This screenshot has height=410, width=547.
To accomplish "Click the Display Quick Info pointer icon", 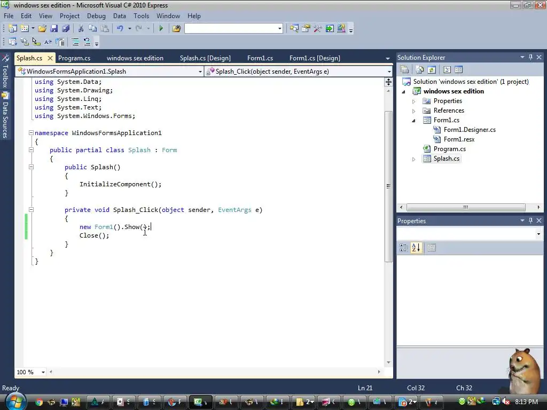I will point(36,42).
